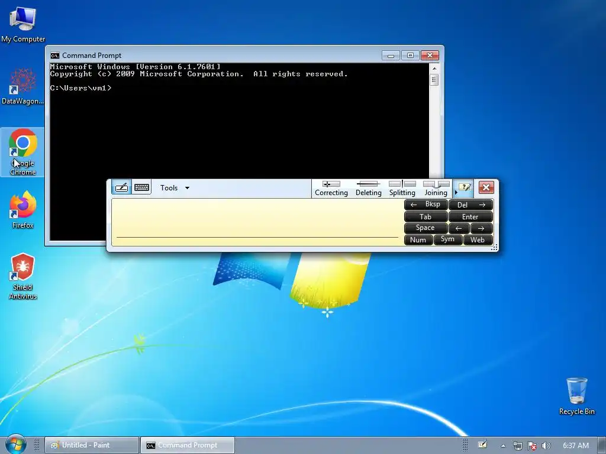Switch to Untitled - Paint taskbar button
606x454 pixels.
(x=92, y=445)
